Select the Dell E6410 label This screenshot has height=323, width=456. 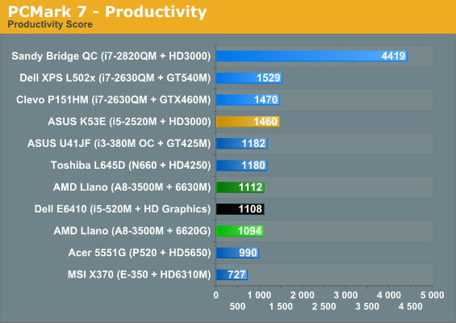pyautogui.click(x=123, y=209)
